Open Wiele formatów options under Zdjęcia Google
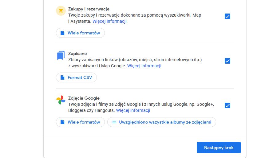The width and height of the screenshot is (277, 158). pyautogui.click(x=80, y=122)
